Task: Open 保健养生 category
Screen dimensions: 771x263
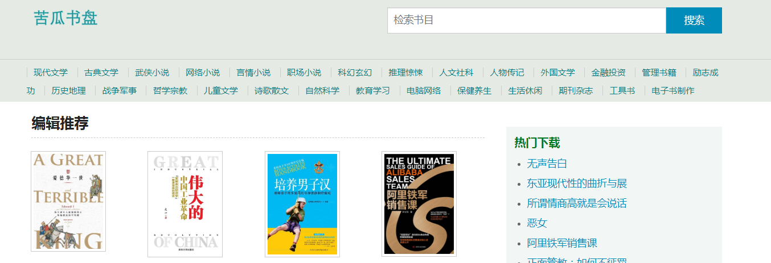Action: [x=474, y=91]
